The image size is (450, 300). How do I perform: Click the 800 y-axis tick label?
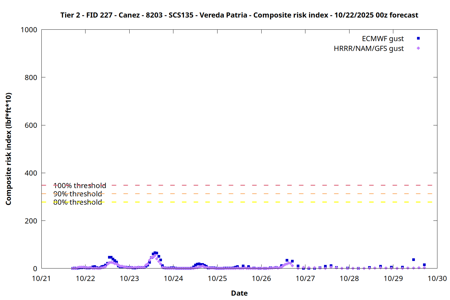(31, 78)
